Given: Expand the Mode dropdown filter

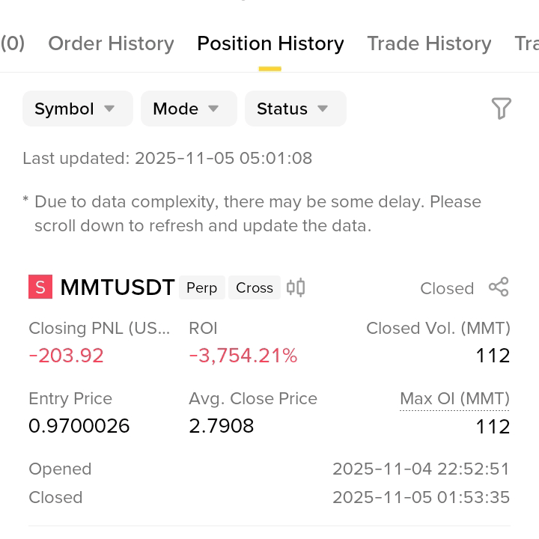Looking at the screenshot, I should coord(189,109).
